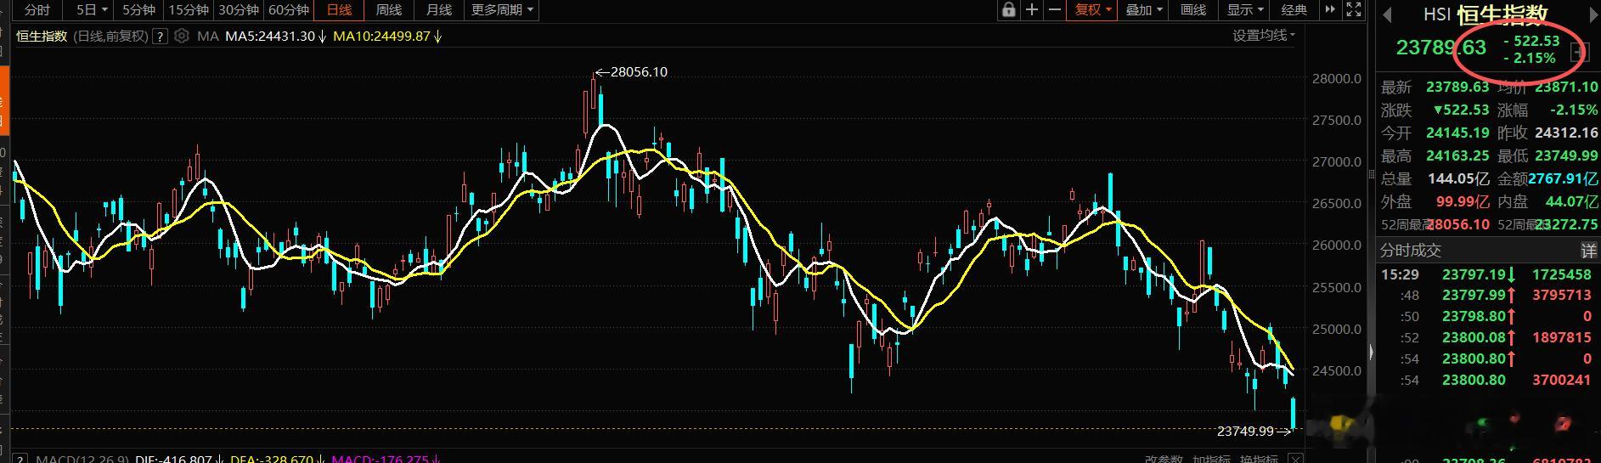Click the 28056.10 high price marker
The height and width of the screenshot is (463, 1601).
point(639,72)
